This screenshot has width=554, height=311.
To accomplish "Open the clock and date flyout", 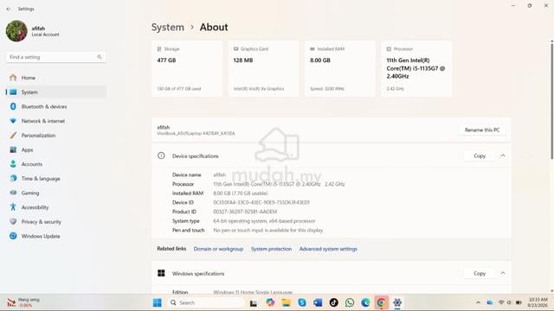I will tap(538, 302).
